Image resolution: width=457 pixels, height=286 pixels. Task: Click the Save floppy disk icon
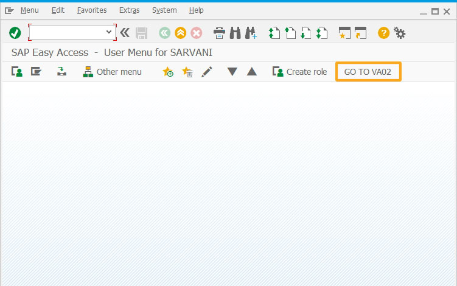142,33
